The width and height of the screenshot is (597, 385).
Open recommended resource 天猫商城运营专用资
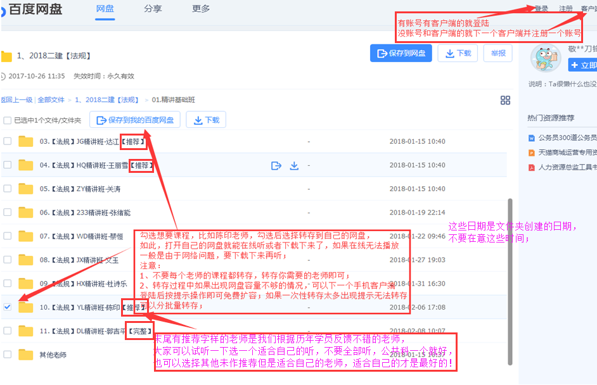[x=567, y=153]
